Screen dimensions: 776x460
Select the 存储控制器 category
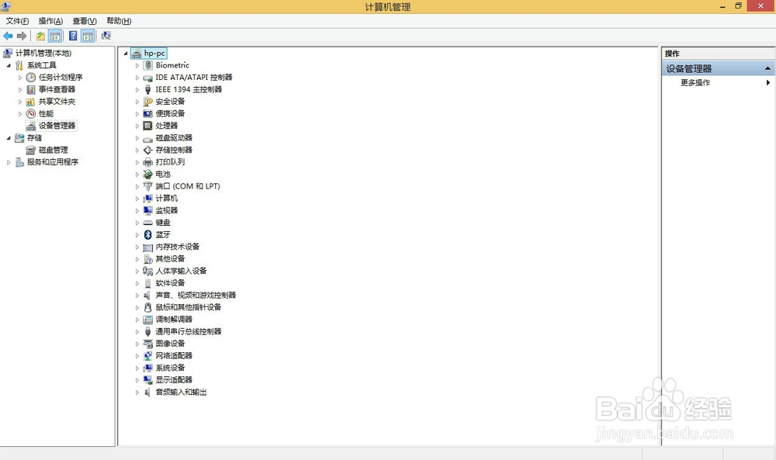tap(174, 150)
